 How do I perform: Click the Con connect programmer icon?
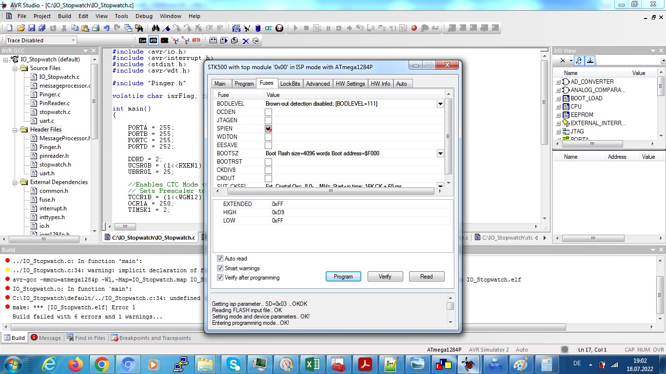pyautogui.click(x=142, y=40)
